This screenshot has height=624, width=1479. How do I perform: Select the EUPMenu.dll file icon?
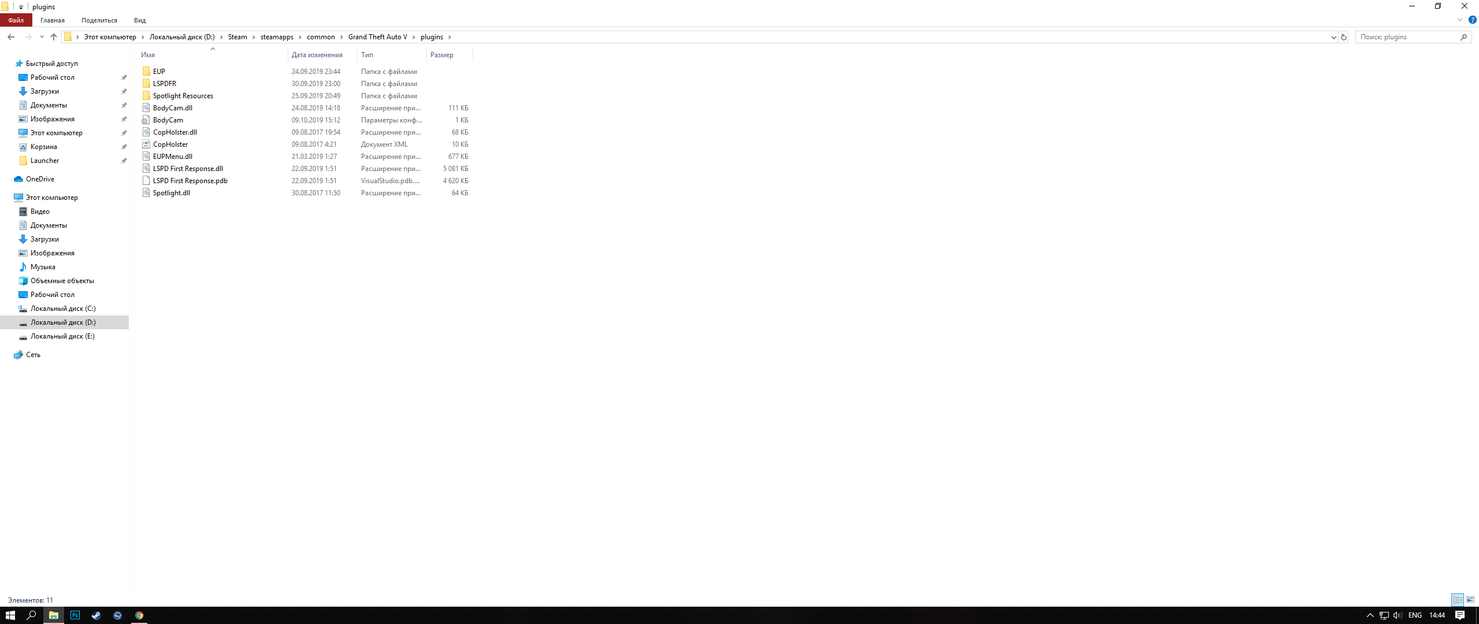click(146, 157)
